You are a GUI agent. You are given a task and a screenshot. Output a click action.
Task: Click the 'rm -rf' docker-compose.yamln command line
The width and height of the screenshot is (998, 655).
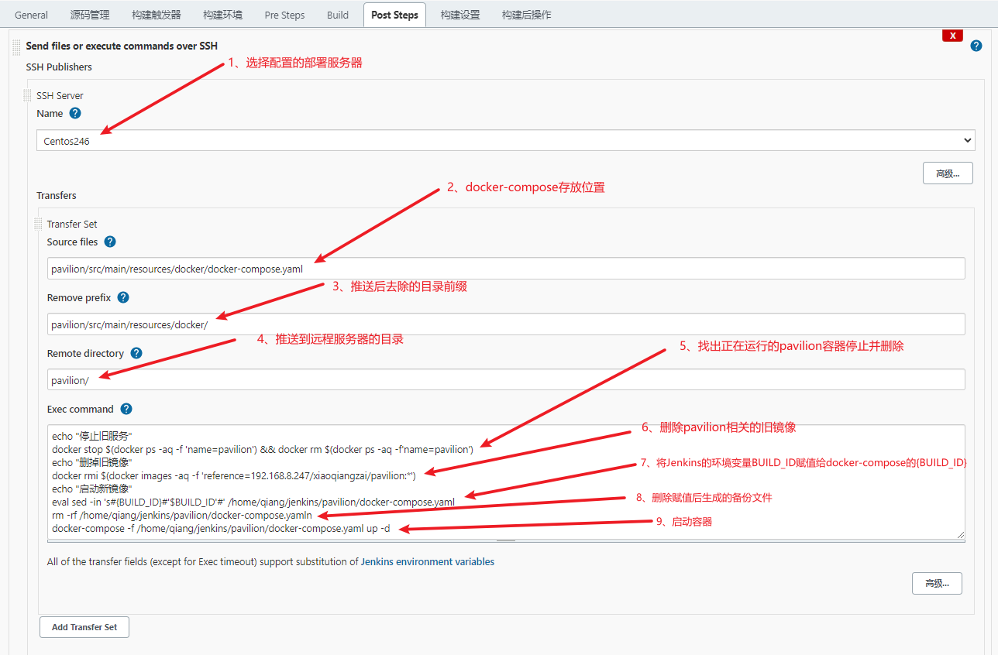click(x=182, y=516)
